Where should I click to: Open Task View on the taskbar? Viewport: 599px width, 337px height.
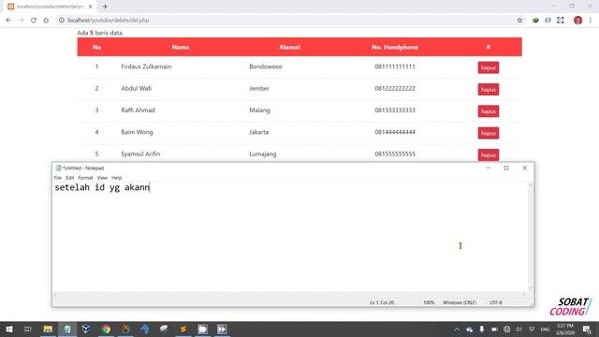coord(27,329)
